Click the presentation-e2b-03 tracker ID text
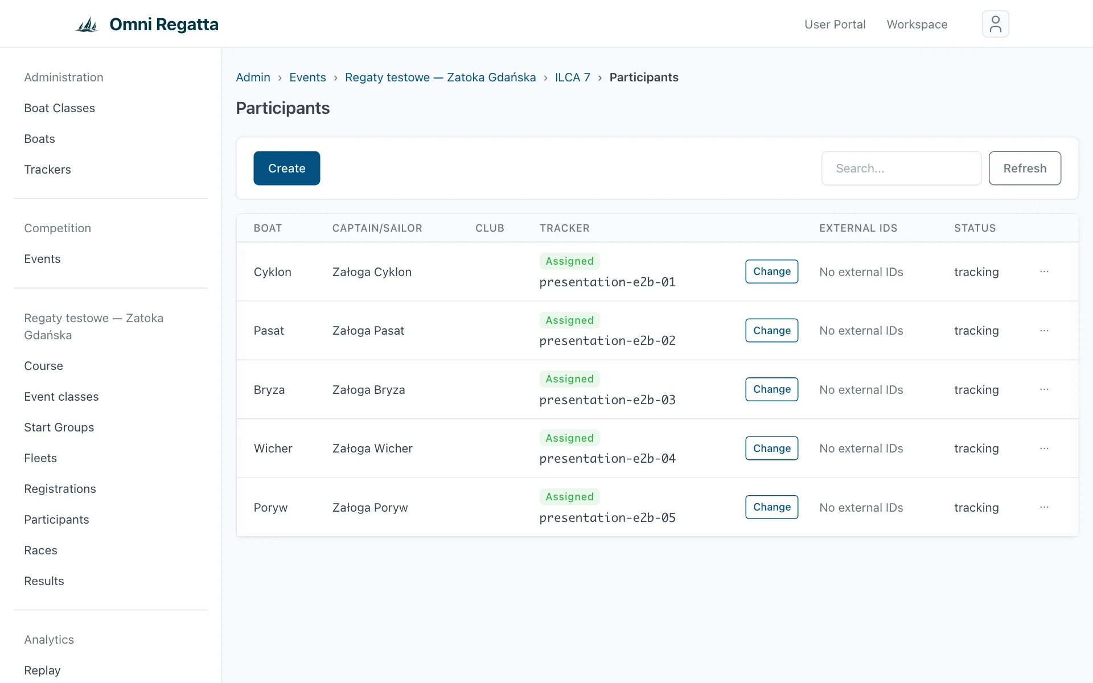The height and width of the screenshot is (683, 1093). coord(607,400)
